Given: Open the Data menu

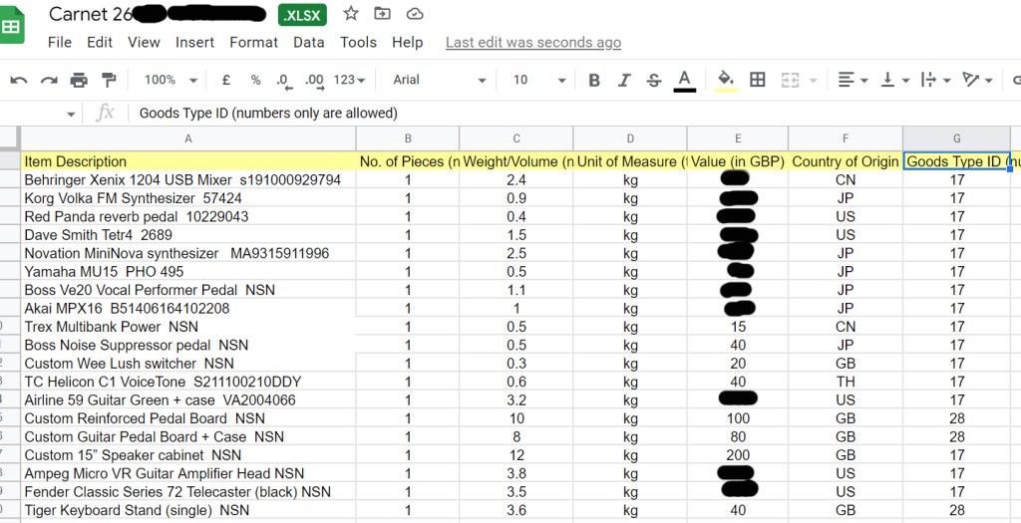Looking at the screenshot, I should (308, 42).
